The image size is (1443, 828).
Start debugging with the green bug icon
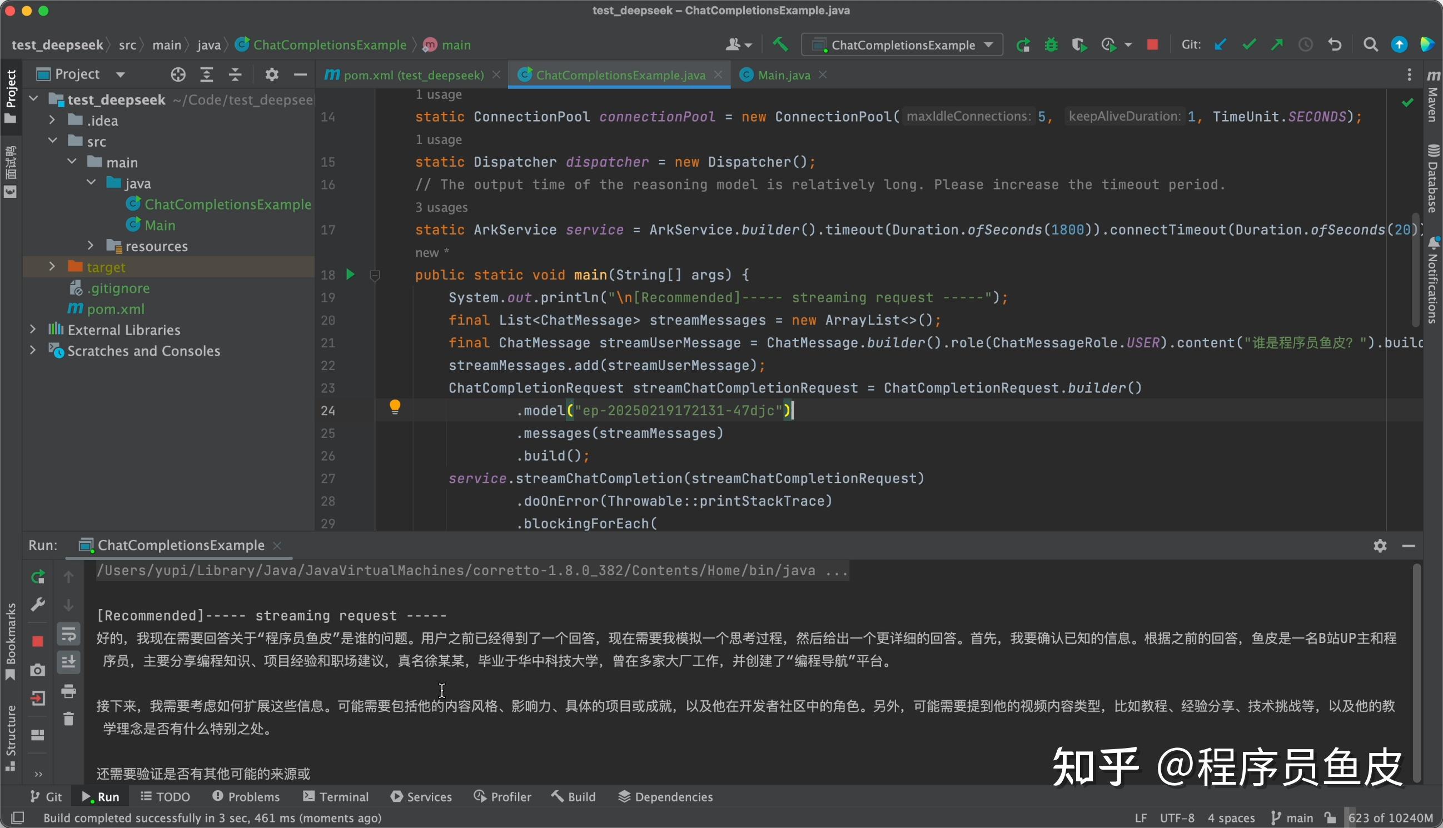pyautogui.click(x=1051, y=44)
